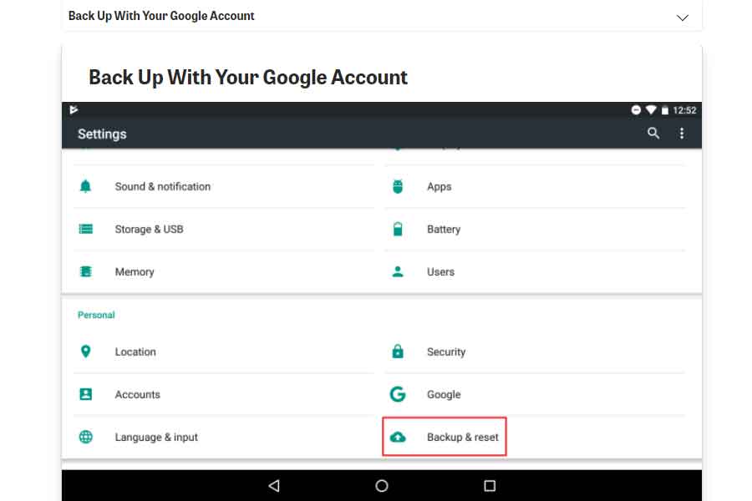Click the search magnifier icon in Settings
The height and width of the screenshot is (501, 752).
(653, 134)
